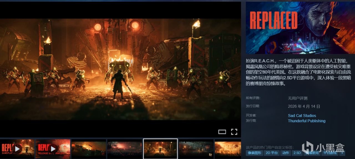Open developer Sad Cat Studios link
This screenshot has width=355, height=159.
pyautogui.click(x=302, y=116)
